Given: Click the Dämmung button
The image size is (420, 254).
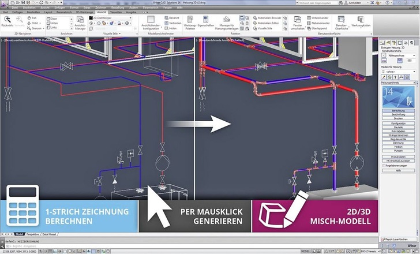Looking at the screenshot, I should (x=398, y=143).
